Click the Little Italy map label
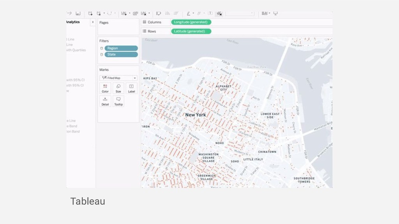Image resolution: width=399 pixels, height=224 pixels. click(253, 159)
